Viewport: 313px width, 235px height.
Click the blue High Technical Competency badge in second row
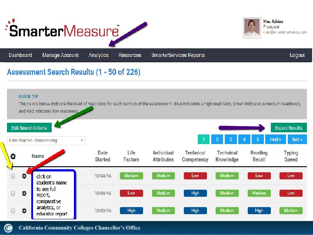[195, 193]
